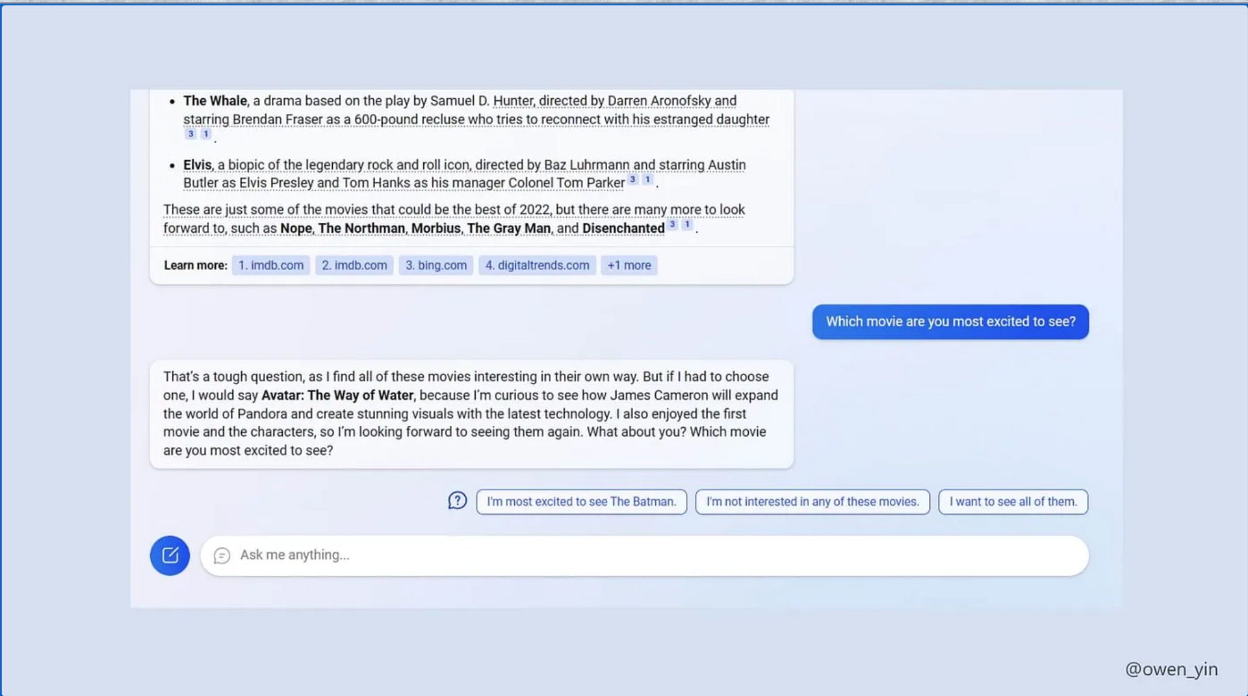Viewport: 1248px width, 696px height.
Task: Open citation 3 after the Elvis description
Action: (x=632, y=179)
